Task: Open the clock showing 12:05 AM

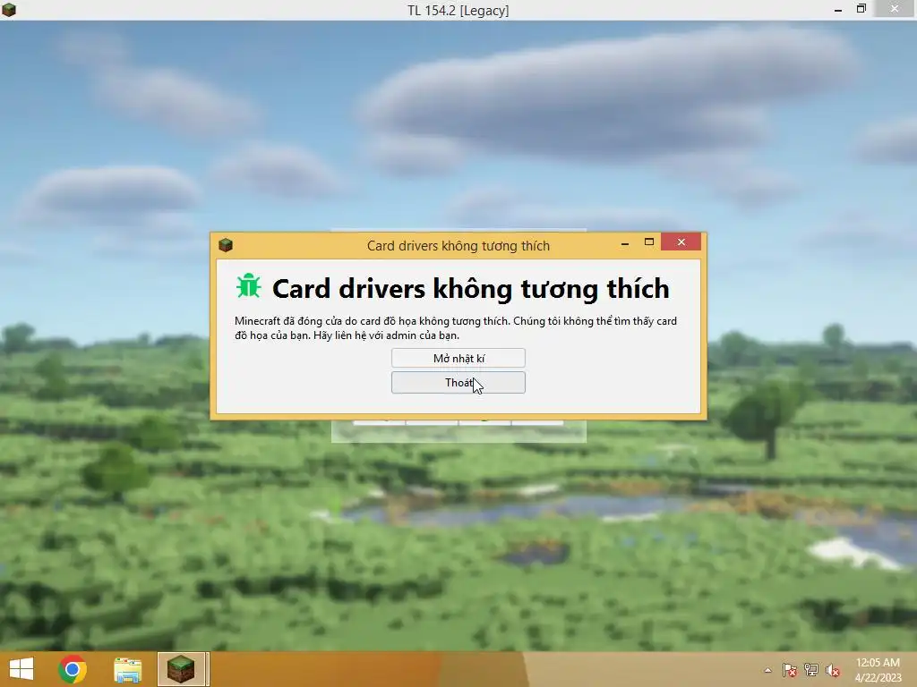Action: click(x=878, y=669)
